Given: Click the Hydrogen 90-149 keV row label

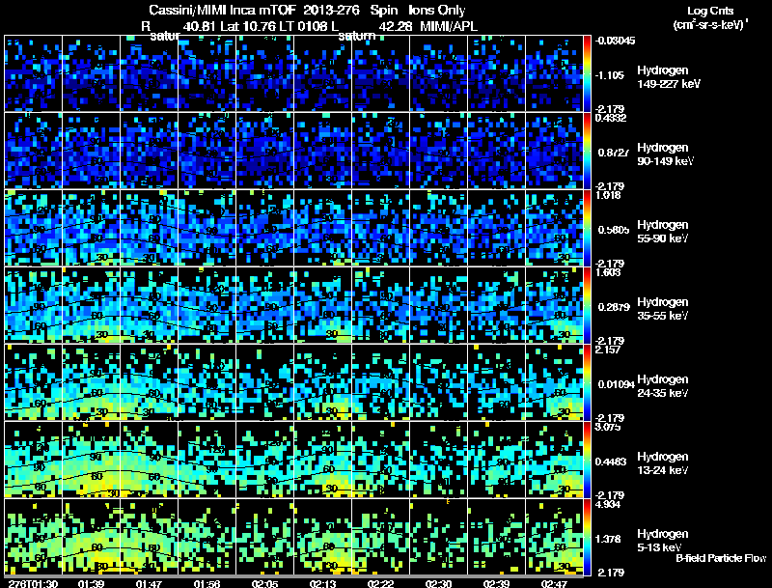Looking at the screenshot, I should click(x=666, y=154).
